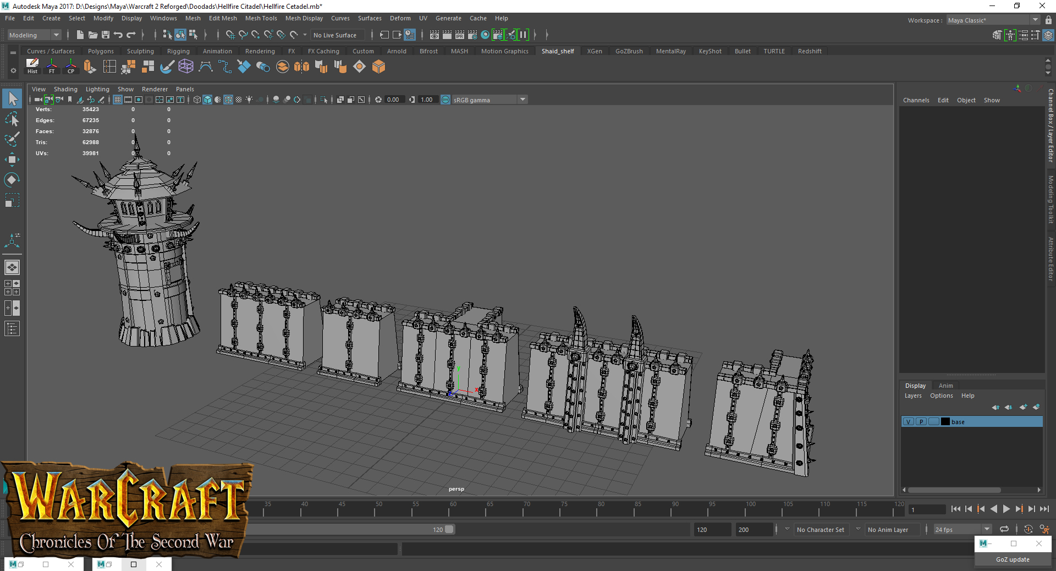Switch to the Polygons shelf tab
Viewport: 1056px width, 571px height.
(101, 51)
